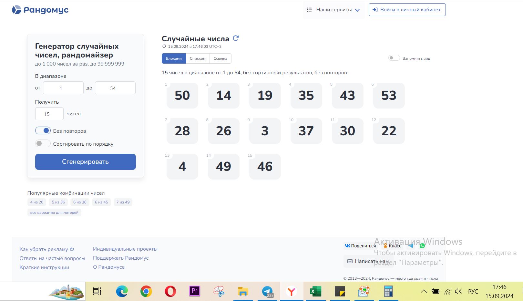Viewport: 523px width, 301px height.
Task: Switch to the Ссылка tab
Action: [x=220, y=58]
